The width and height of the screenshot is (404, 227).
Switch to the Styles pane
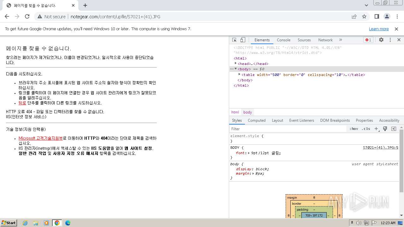(237, 120)
